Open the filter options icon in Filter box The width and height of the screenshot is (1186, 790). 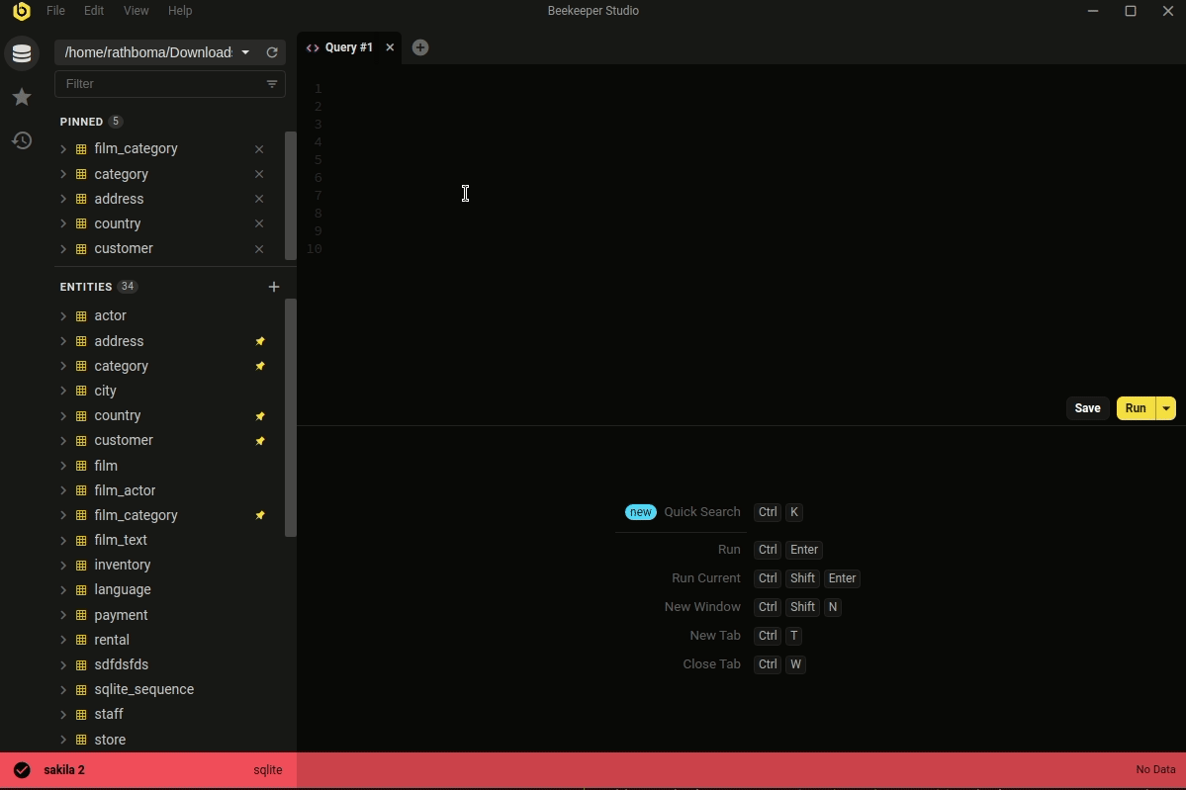272,84
